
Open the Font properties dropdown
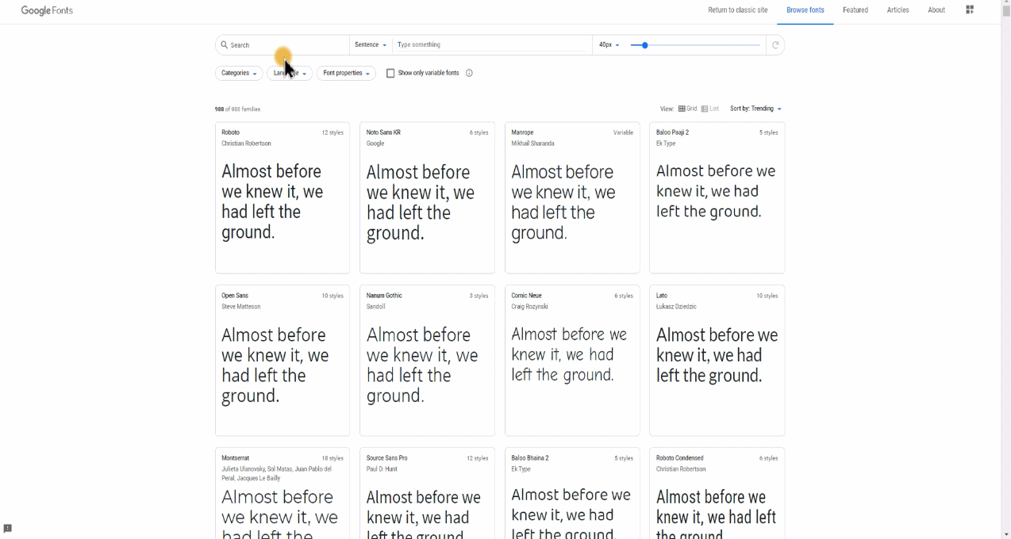tap(346, 73)
